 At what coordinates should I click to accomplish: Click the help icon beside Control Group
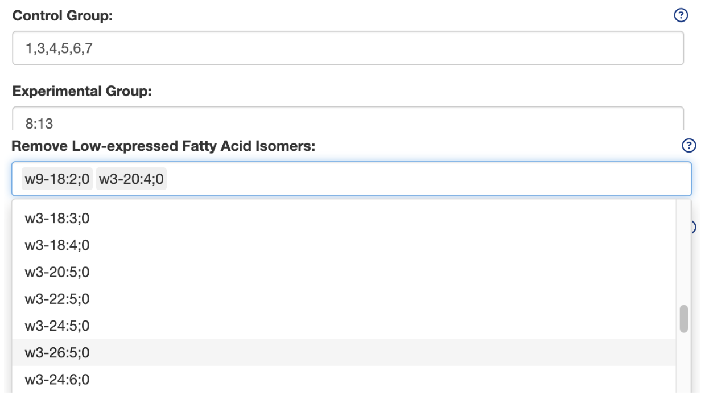click(681, 16)
